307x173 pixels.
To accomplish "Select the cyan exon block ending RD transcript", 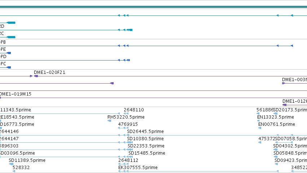I will (x=130, y=30).
